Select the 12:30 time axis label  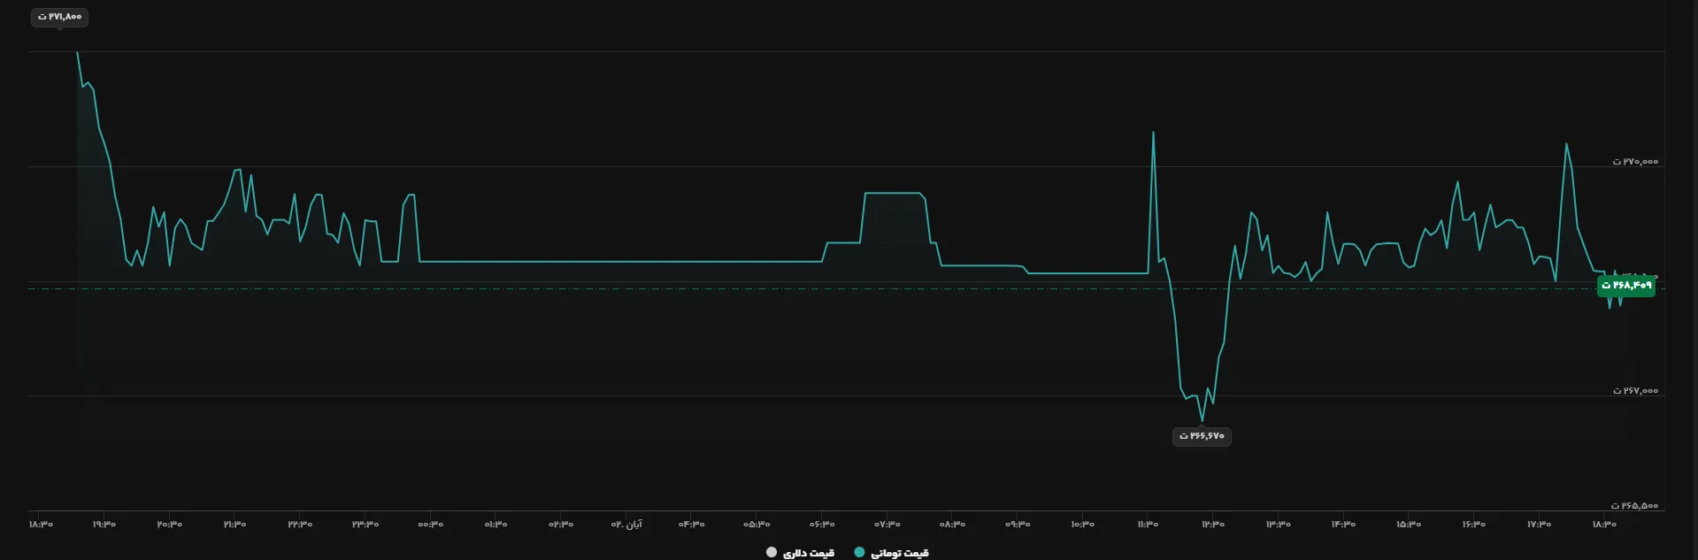pos(1213,525)
